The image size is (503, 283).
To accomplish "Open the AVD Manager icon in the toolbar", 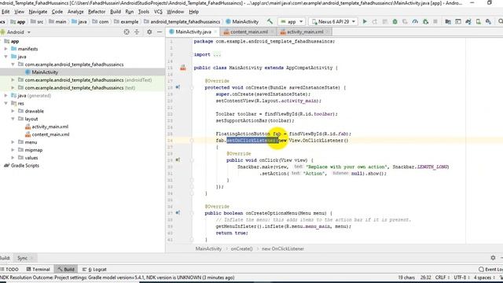I will pyautogui.click(x=479, y=21).
